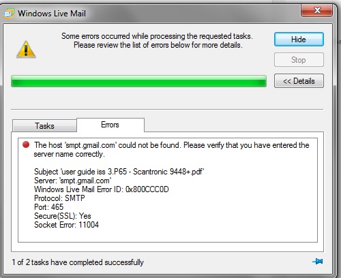
Task: Click the Error ID 0x800CCC0D line
Action: pyautogui.click(x=102, y=189)
